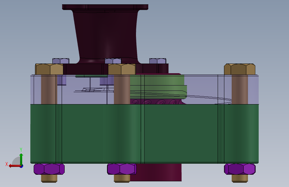Click the red X axis arrow of the triad
The image size is (289, 187).
coord(15,166)
